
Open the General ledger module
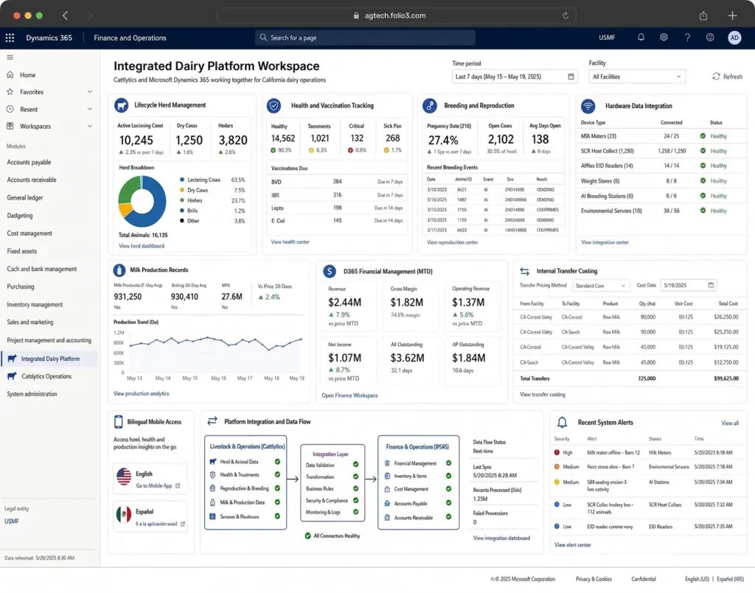pos(25,197)
